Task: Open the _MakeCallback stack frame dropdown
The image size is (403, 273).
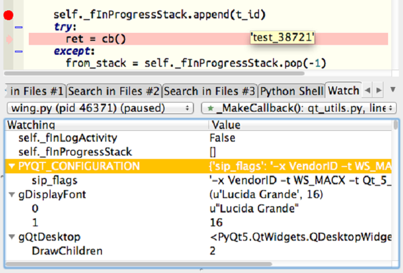Action: point(299,108)
